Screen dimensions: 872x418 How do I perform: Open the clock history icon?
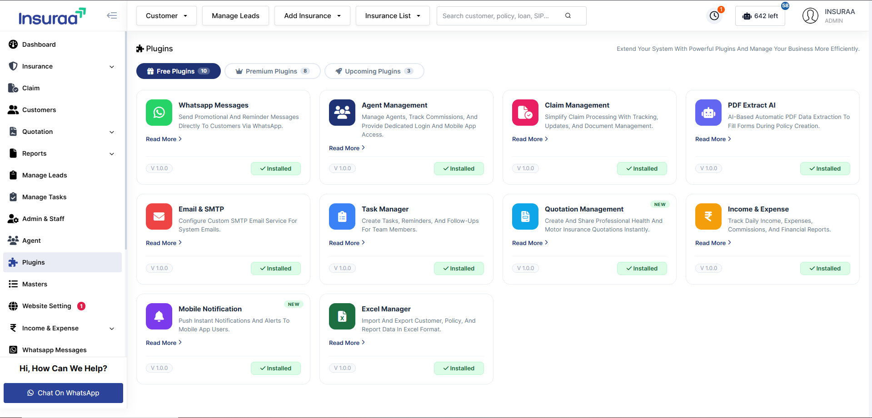(714, 16)
